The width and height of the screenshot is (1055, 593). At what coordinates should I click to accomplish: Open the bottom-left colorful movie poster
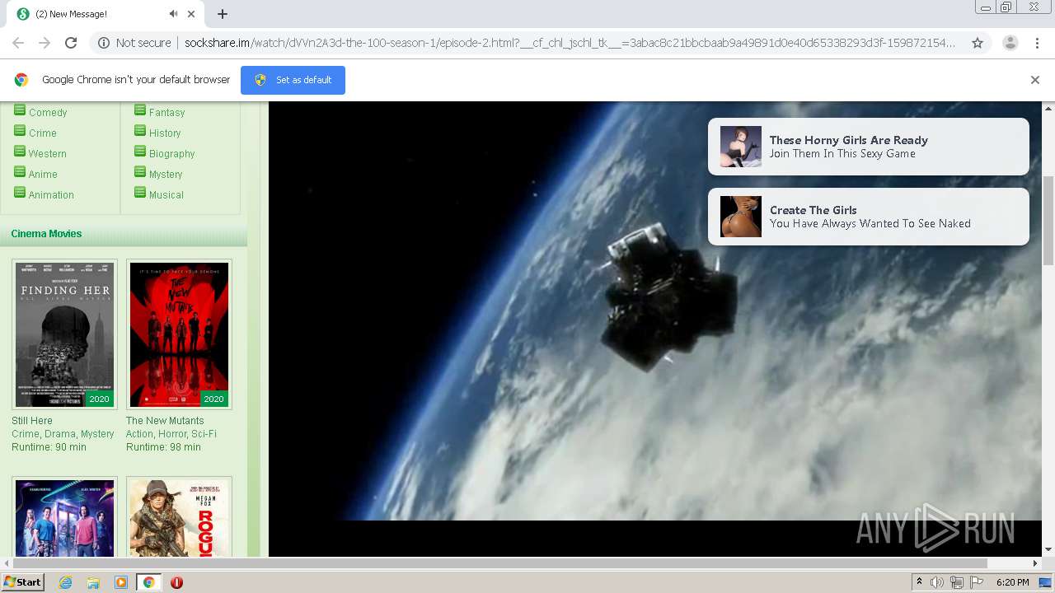64,517
